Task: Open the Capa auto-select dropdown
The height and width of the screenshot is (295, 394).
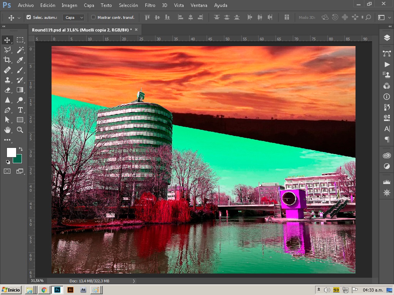Action: [73, 17]
